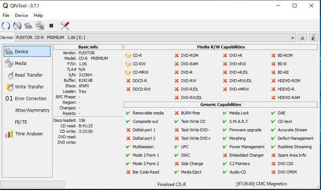This screenshot has height=190, width=321.
Task: Click the '[97:26.60] CMC Magnetics' status text
Action: click(261, 184)
